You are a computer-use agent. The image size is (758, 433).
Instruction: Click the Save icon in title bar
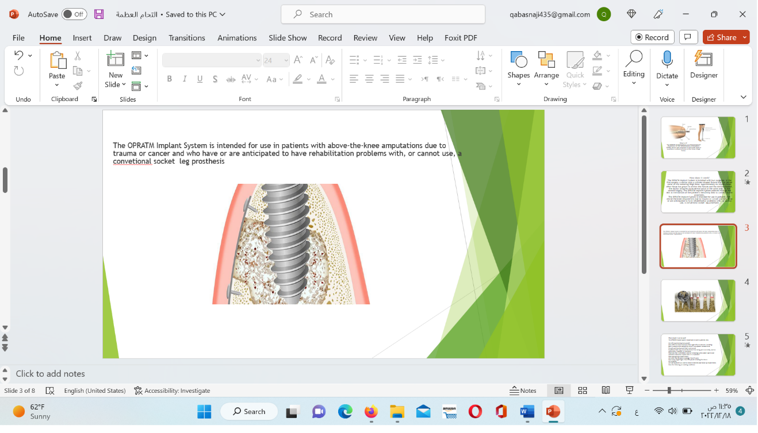[99, 14]
